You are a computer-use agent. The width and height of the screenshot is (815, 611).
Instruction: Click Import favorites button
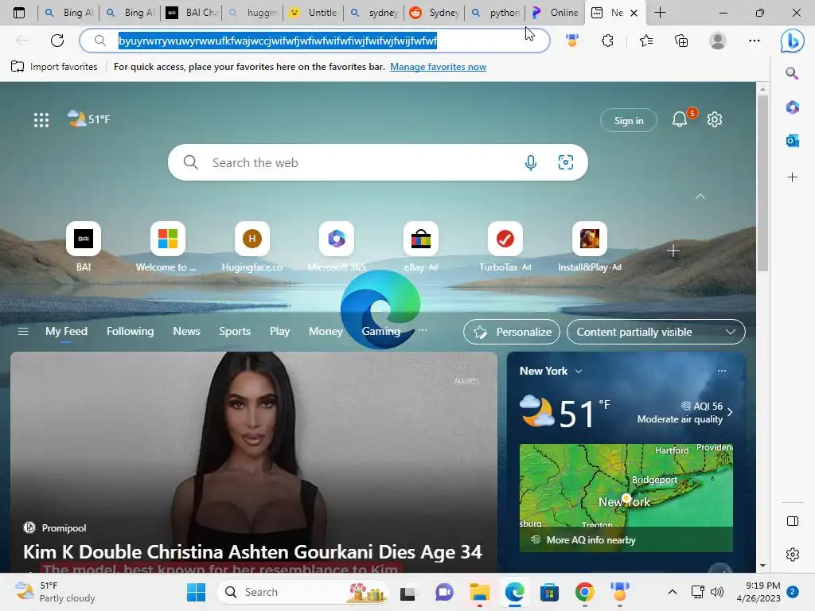(54, 67)
